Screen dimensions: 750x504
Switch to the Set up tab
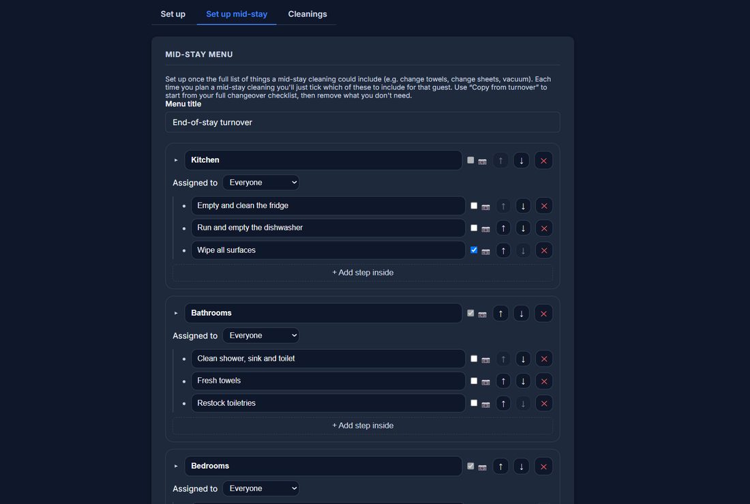point(172,14)
